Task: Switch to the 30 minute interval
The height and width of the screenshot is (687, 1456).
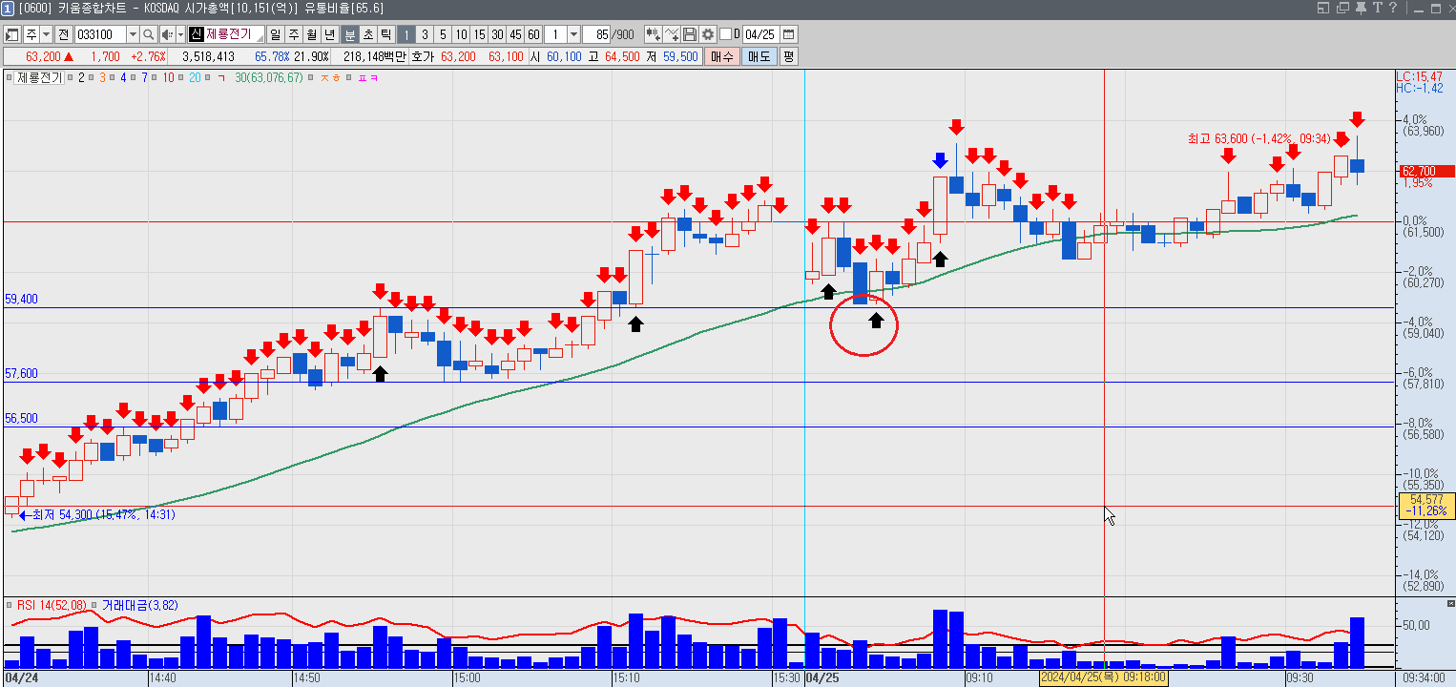Action: [x=497, y=34]
